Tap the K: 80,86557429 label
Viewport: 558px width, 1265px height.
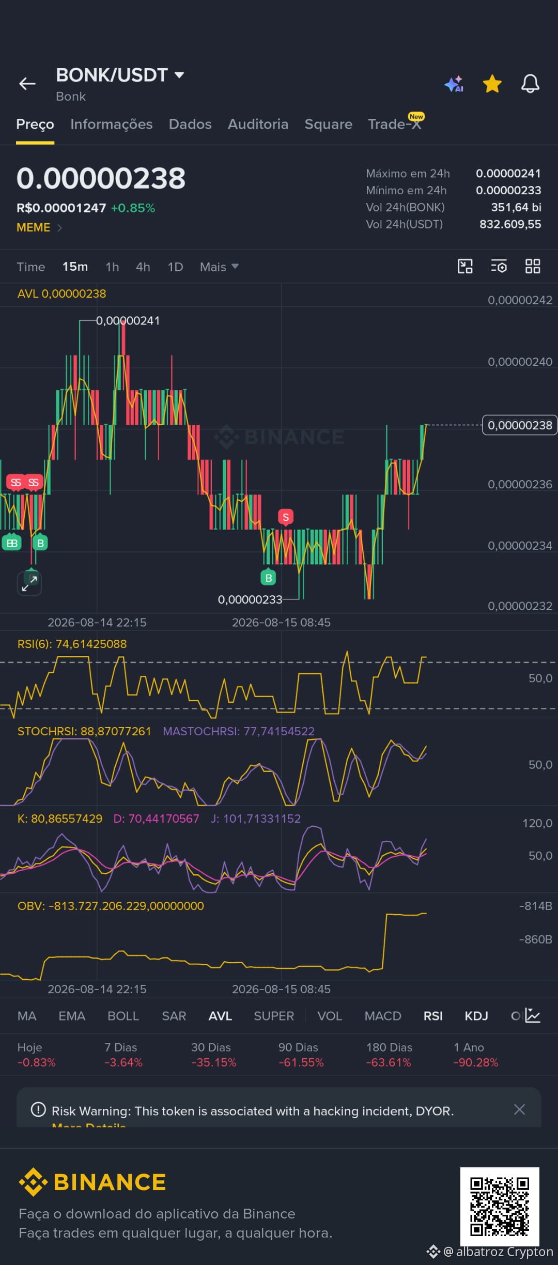[60, 819]
